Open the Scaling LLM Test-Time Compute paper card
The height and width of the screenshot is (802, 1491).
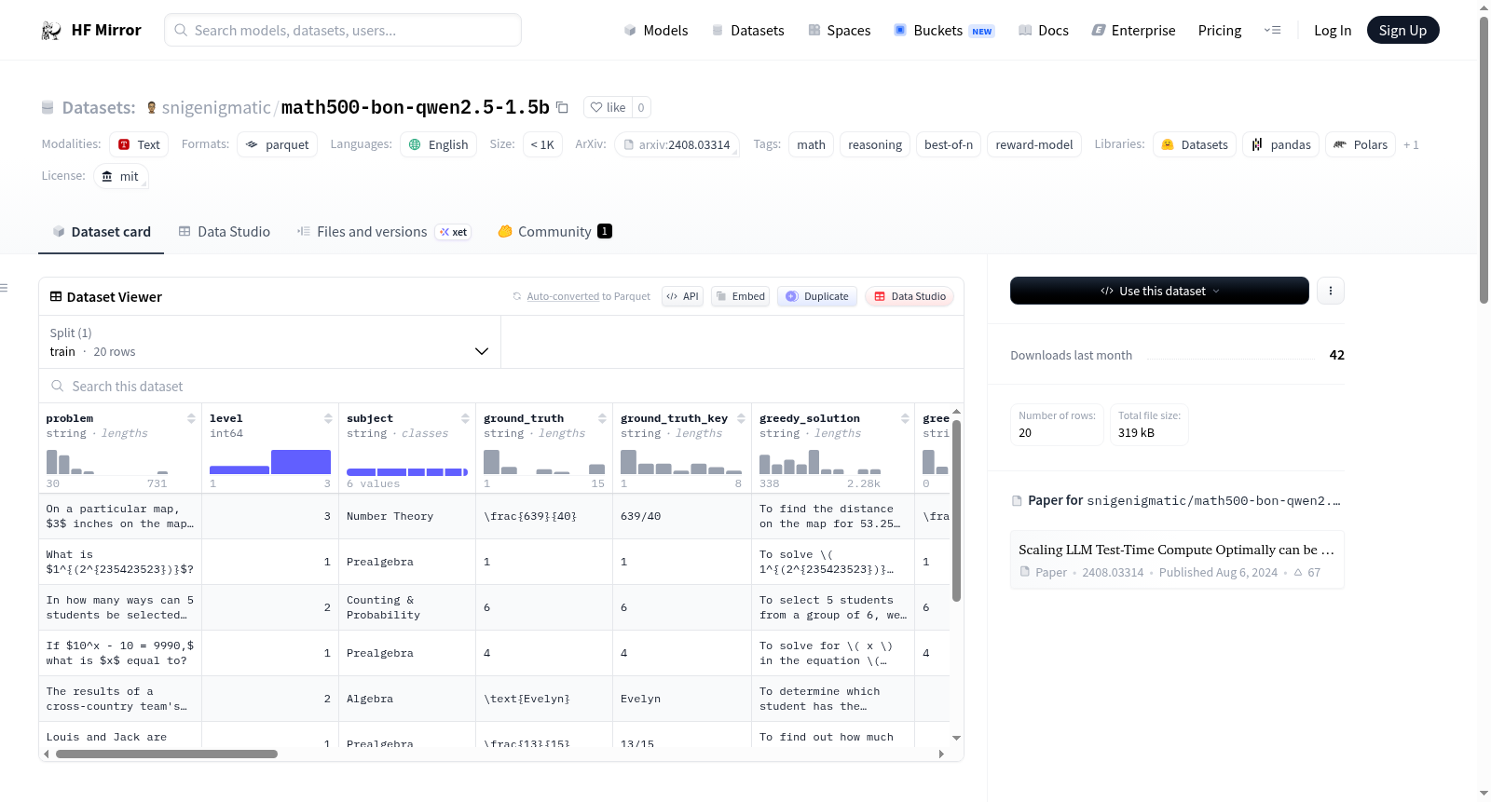[1177, 560]
